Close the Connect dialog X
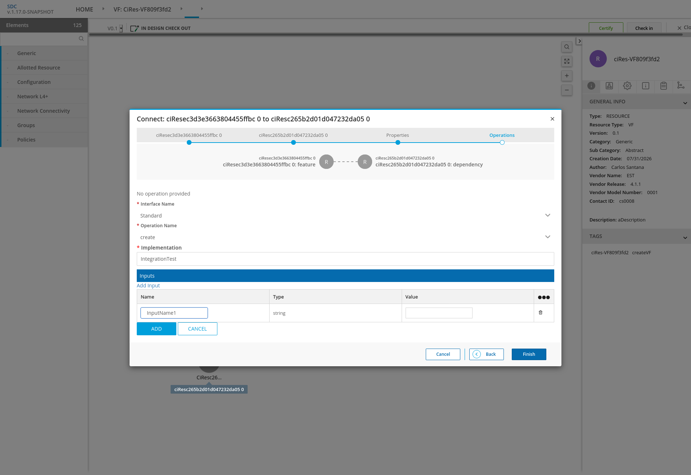Viewport: 691px width, 475px height. (x=552, y=119)
